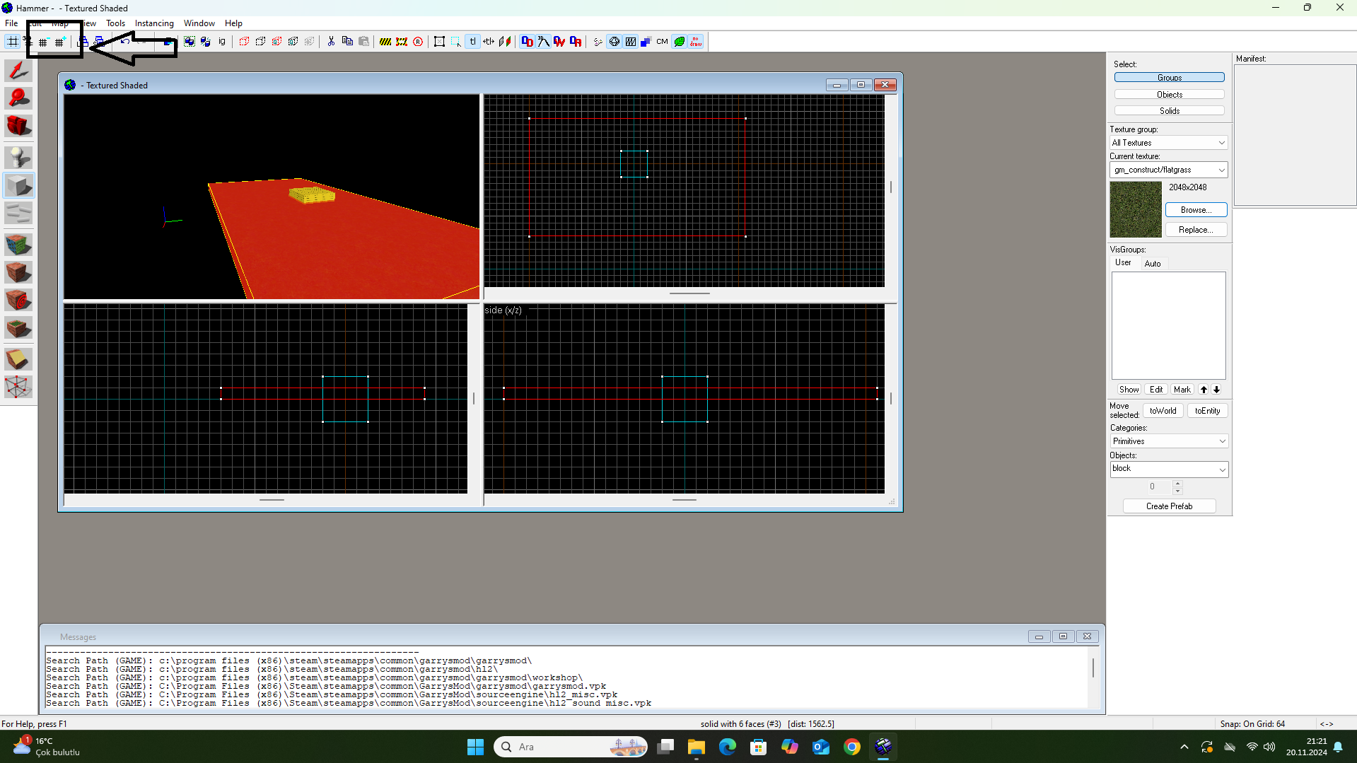The image size is (1357, 763).
Task: Click the Cut (scissors) icon
Action: 331,42
